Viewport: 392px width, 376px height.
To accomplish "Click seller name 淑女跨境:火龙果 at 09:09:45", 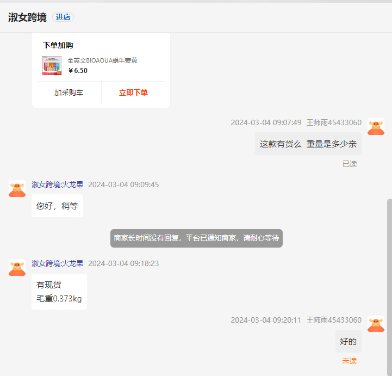I will (58, 184).
